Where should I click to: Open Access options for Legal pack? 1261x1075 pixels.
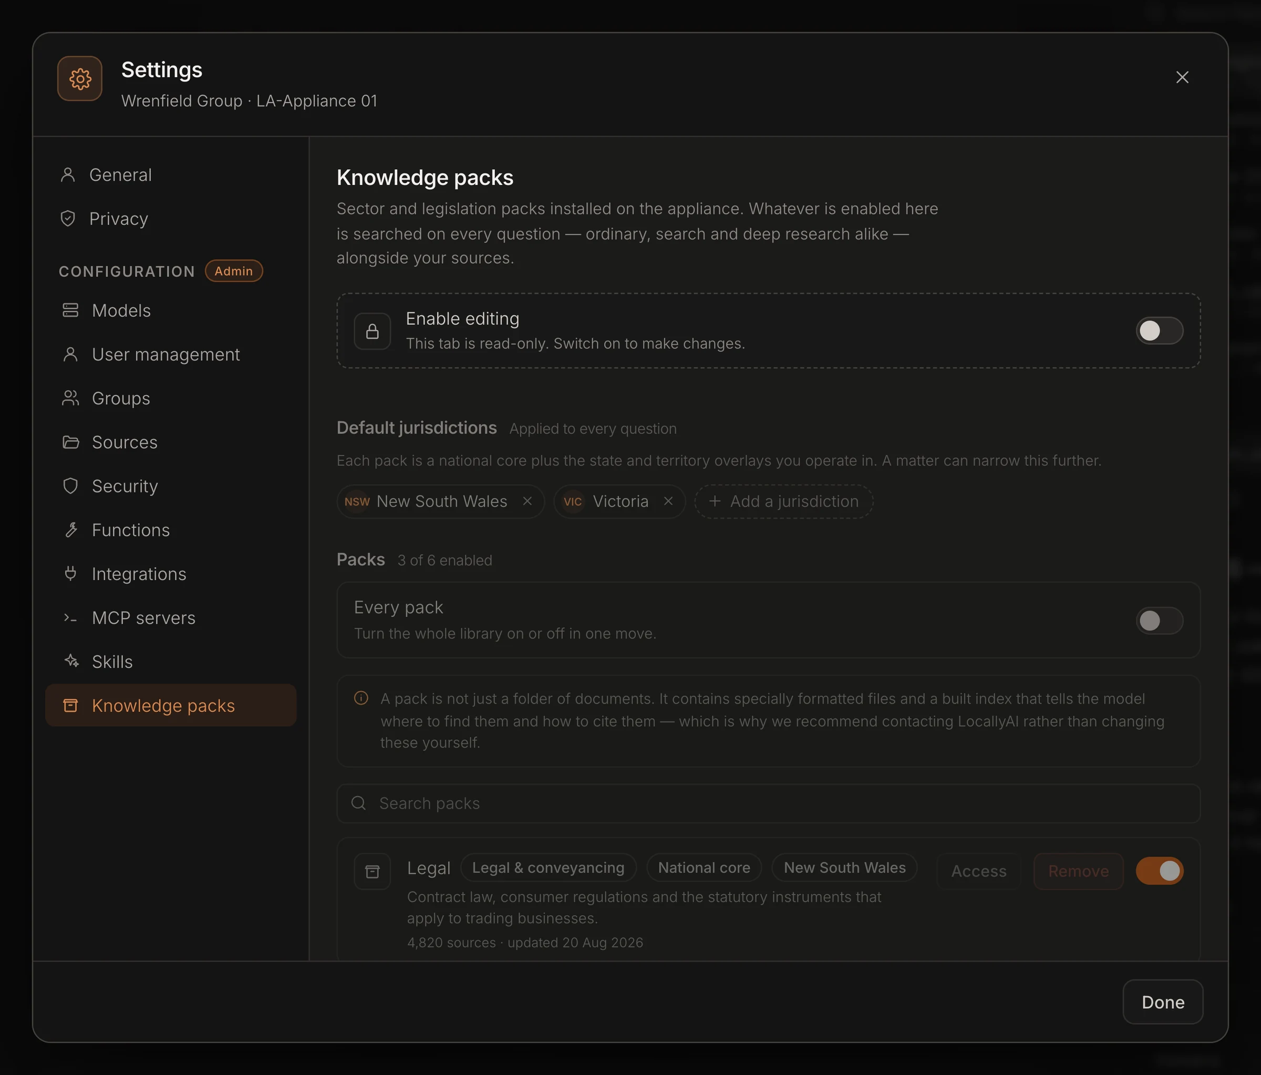point(979,871)
